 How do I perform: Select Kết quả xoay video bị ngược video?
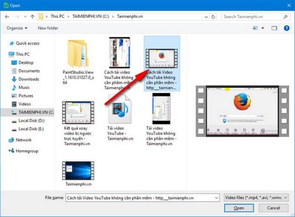click(78, 123)
